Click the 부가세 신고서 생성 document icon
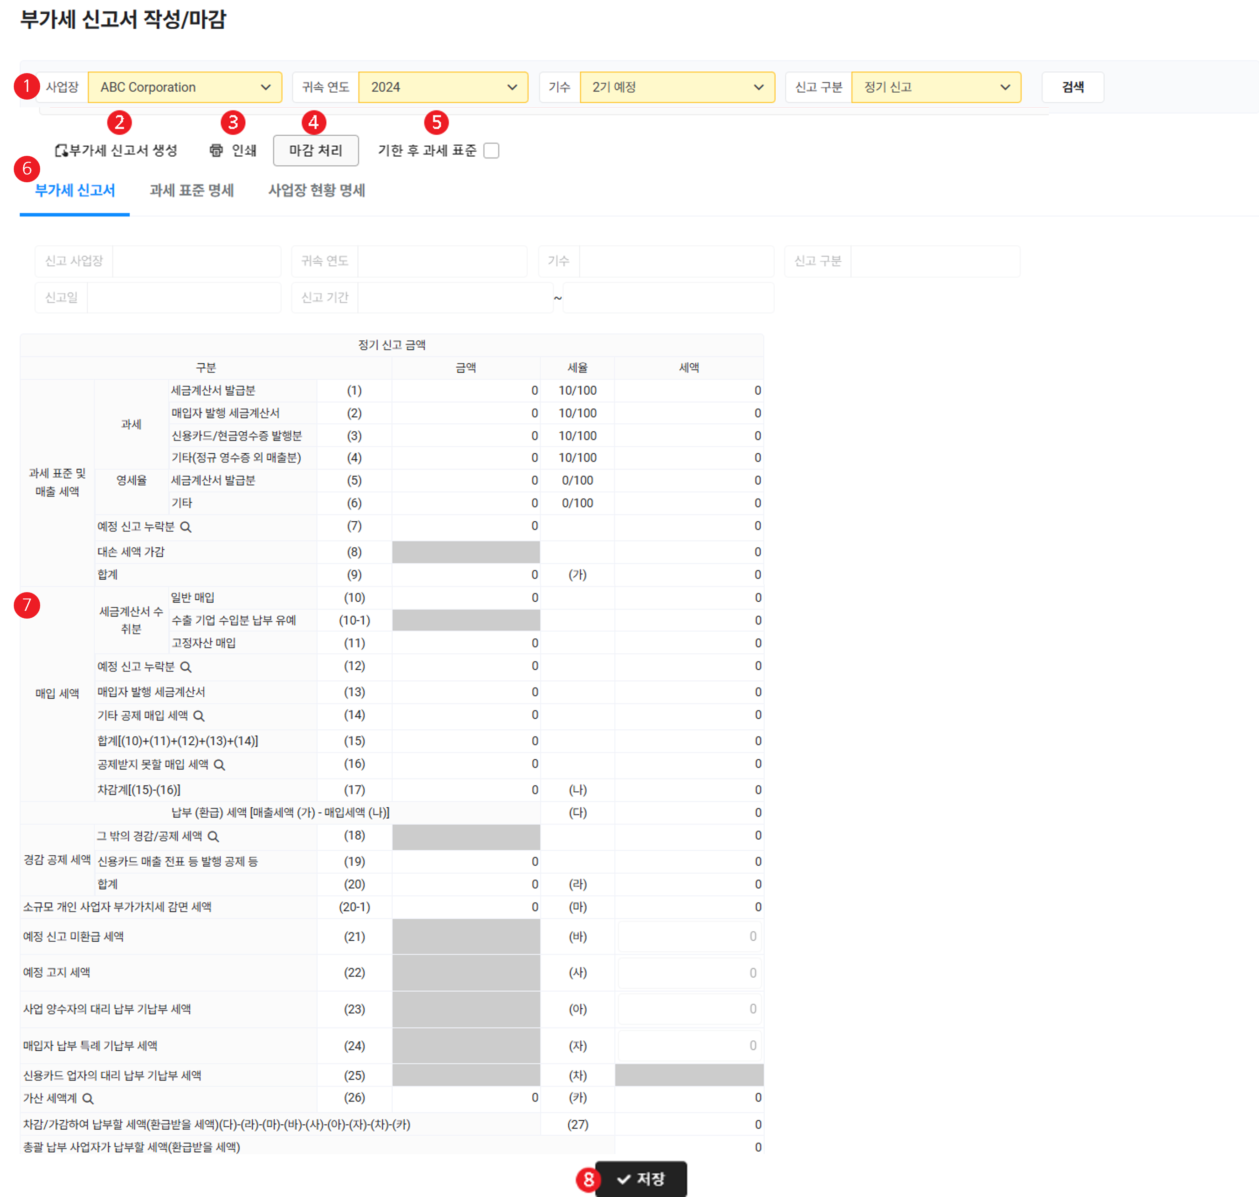 (x=61, y=151)
